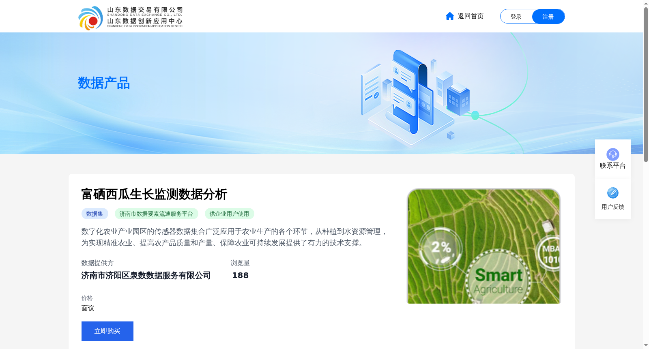Click the 数据提供方 label

[x=97, y=263]
